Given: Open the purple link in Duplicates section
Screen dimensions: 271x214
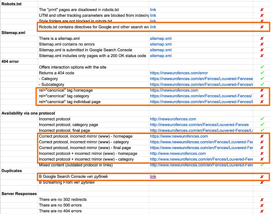Looking at the screenshot, I should (153, 177).
